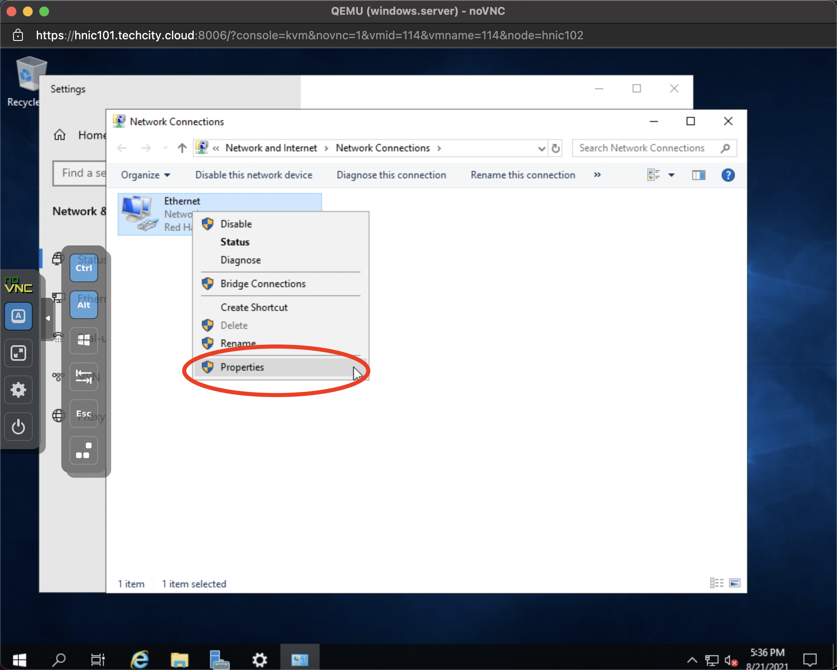Click the search magnifier icon

click(725, 148)
